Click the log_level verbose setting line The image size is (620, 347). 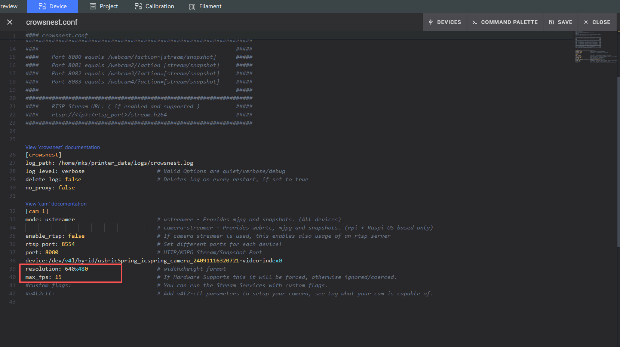coord(55,171)
